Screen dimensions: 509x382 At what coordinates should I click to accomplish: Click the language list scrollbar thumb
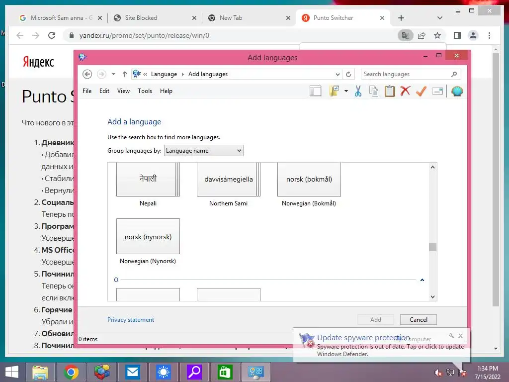click(432, 247)
